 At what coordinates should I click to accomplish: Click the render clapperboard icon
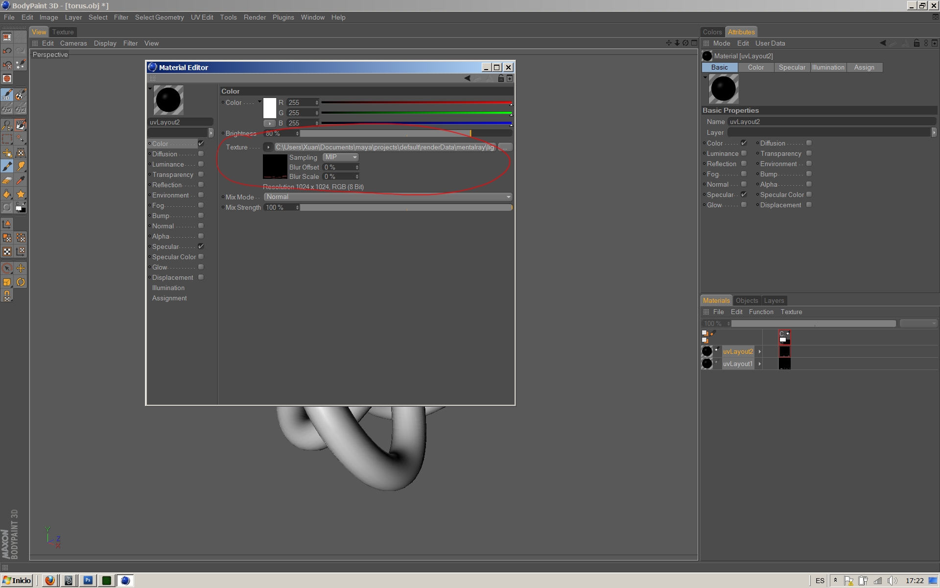click(x=21, y=125)
